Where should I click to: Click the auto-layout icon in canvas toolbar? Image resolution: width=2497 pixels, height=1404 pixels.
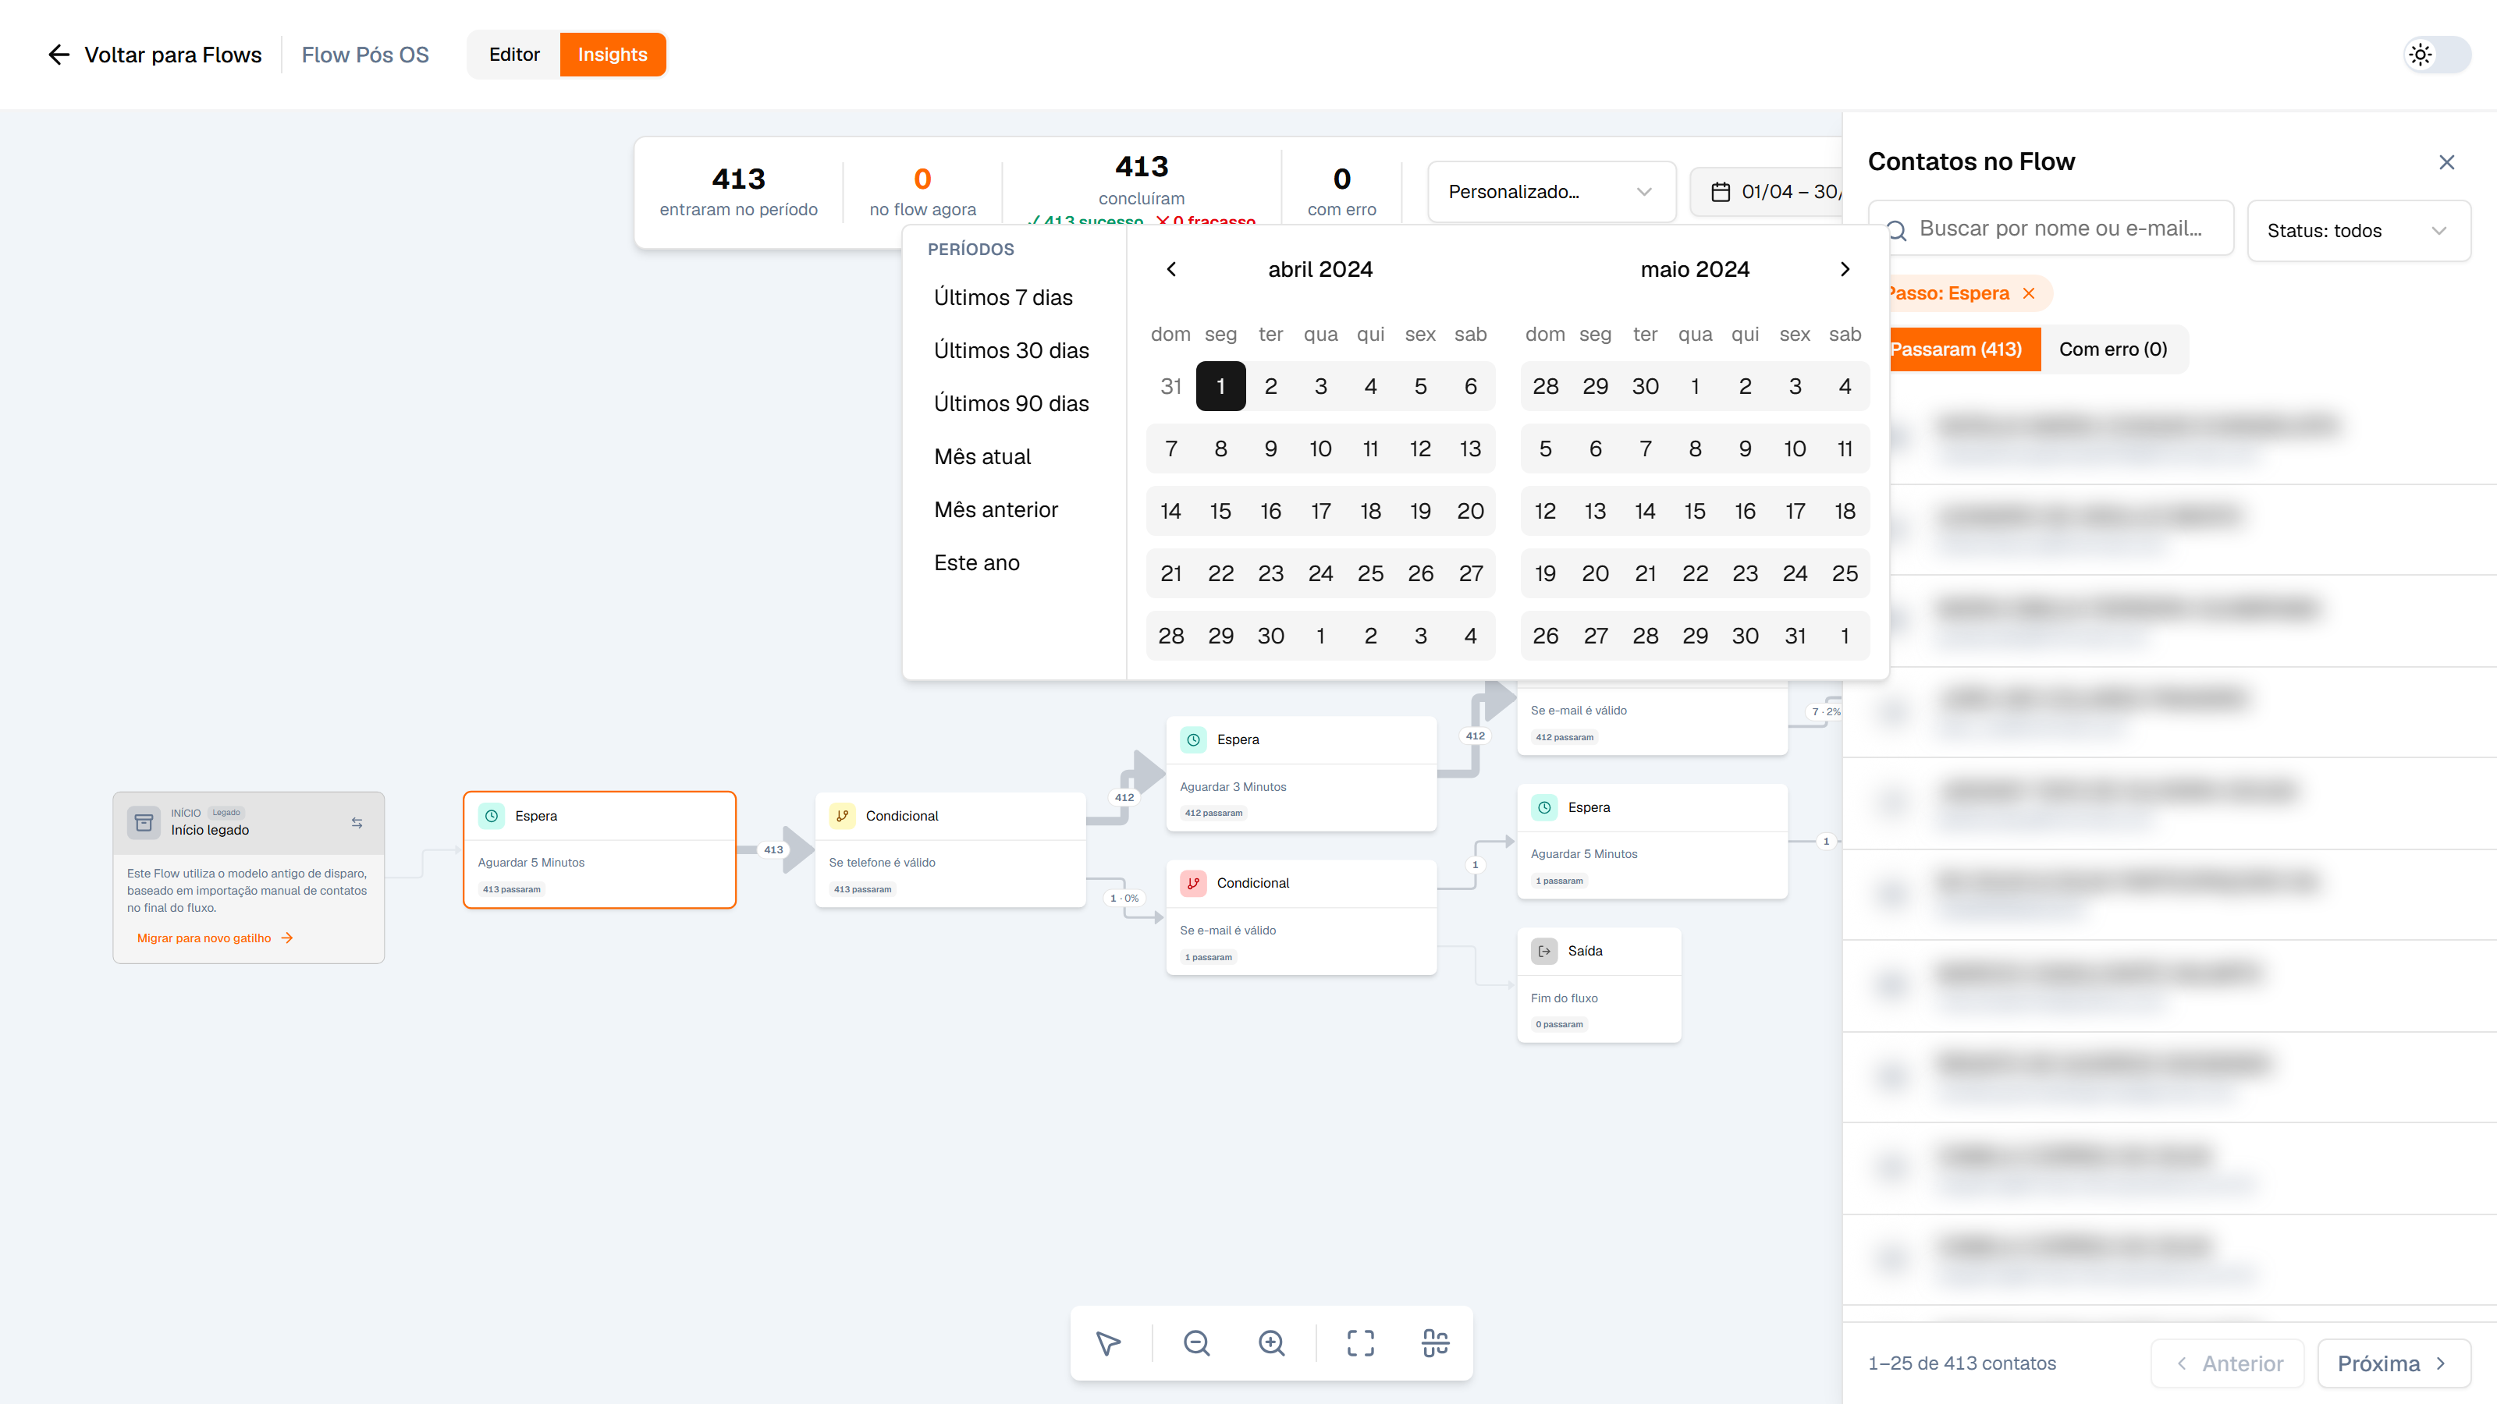(x=1436, y=1343)
